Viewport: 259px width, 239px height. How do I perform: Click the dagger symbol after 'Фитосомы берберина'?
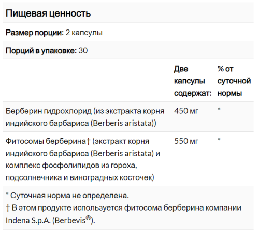coord(88,141)
